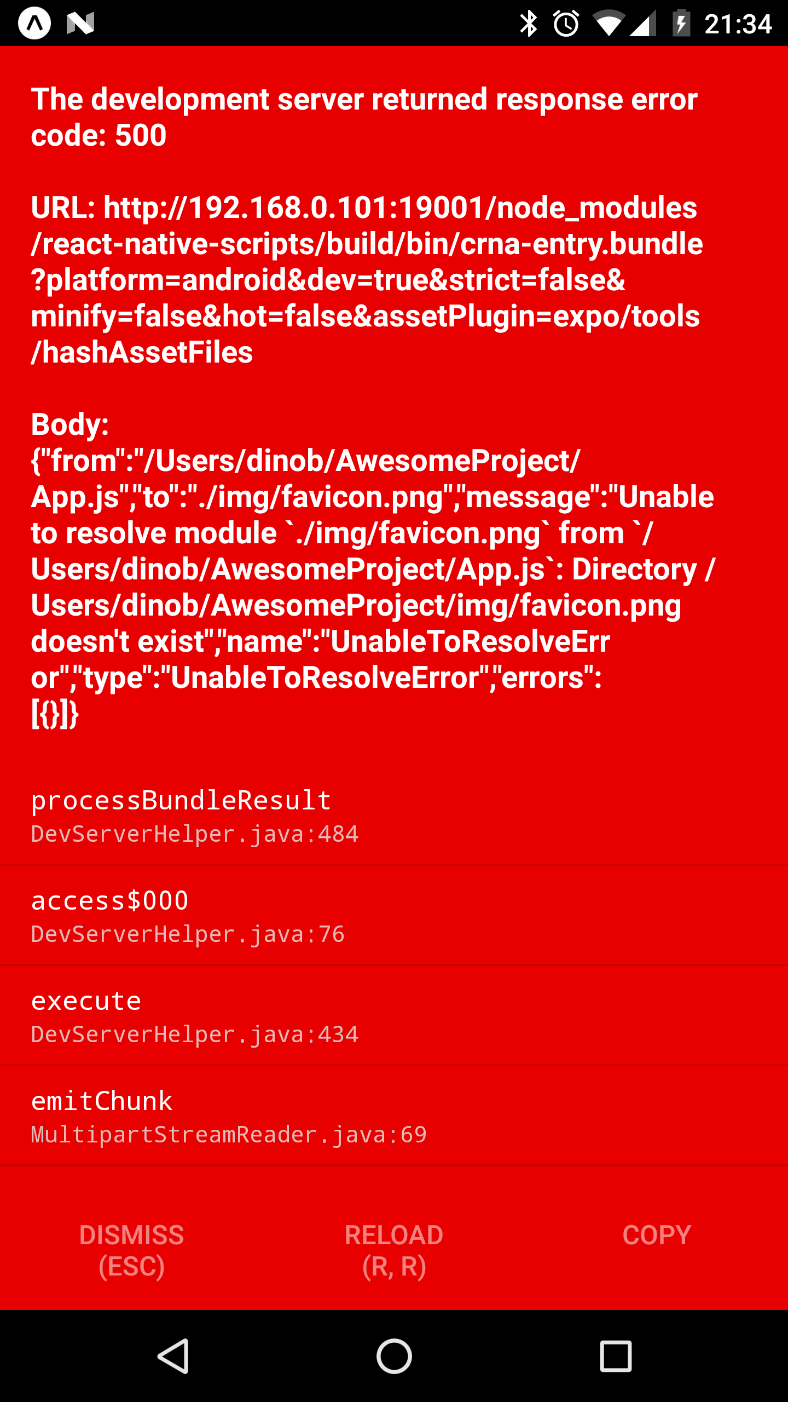Tap the alarm clock status icon
This screenshot has width=788, height=1402.
[x=566, y=23]
